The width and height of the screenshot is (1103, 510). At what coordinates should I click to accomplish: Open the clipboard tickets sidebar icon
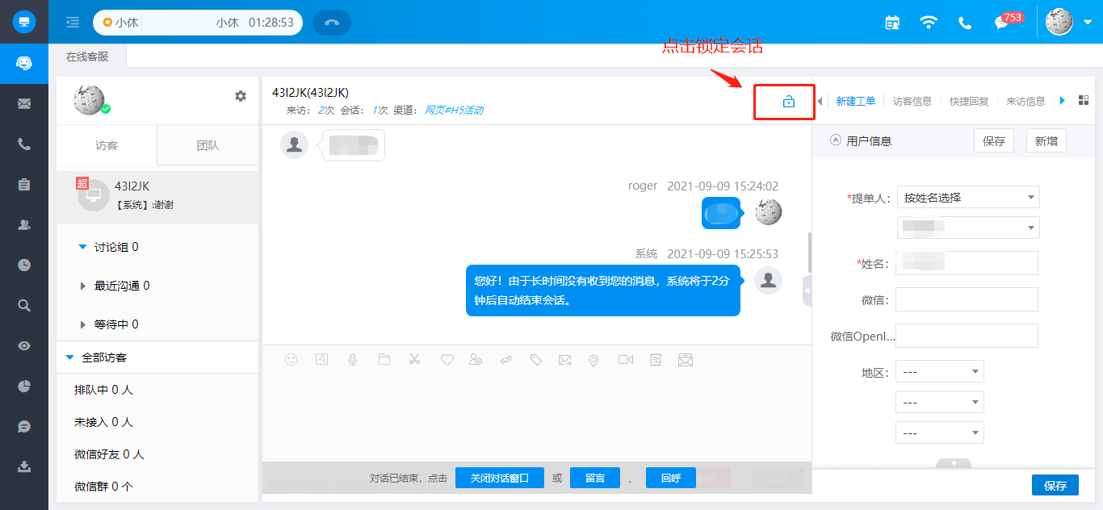coord(24,184)
